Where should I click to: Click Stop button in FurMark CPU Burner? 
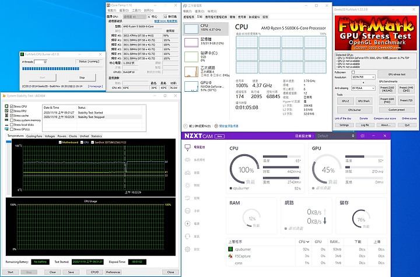point(82,78)
